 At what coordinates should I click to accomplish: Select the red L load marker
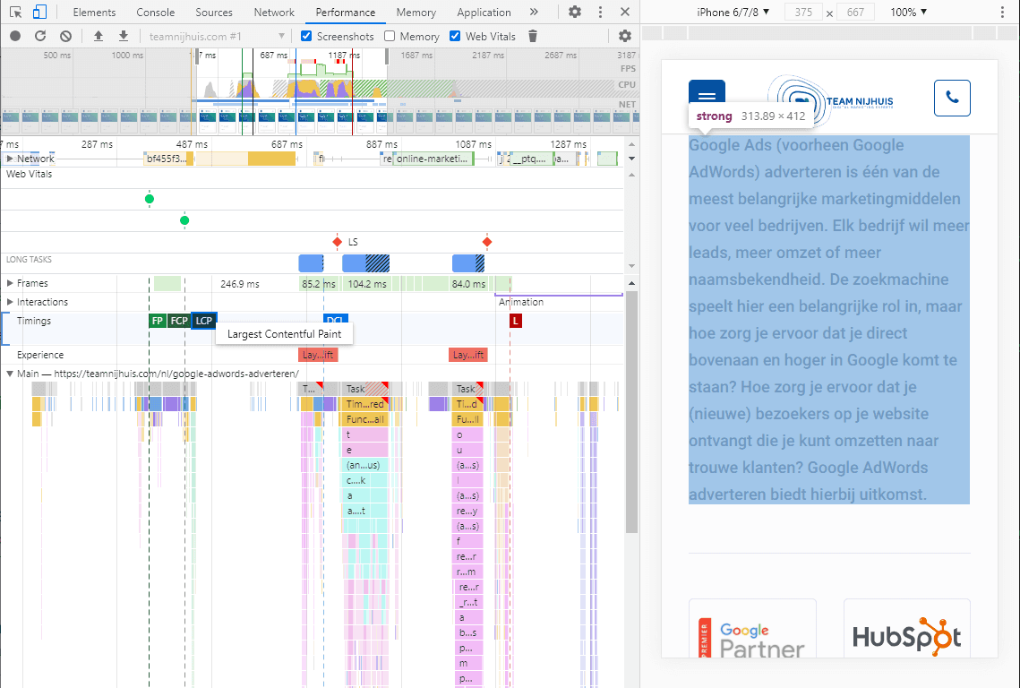click(x=515, y=320)
